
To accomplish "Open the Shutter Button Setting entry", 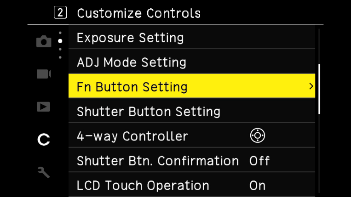I will click(x=149, y=111).
